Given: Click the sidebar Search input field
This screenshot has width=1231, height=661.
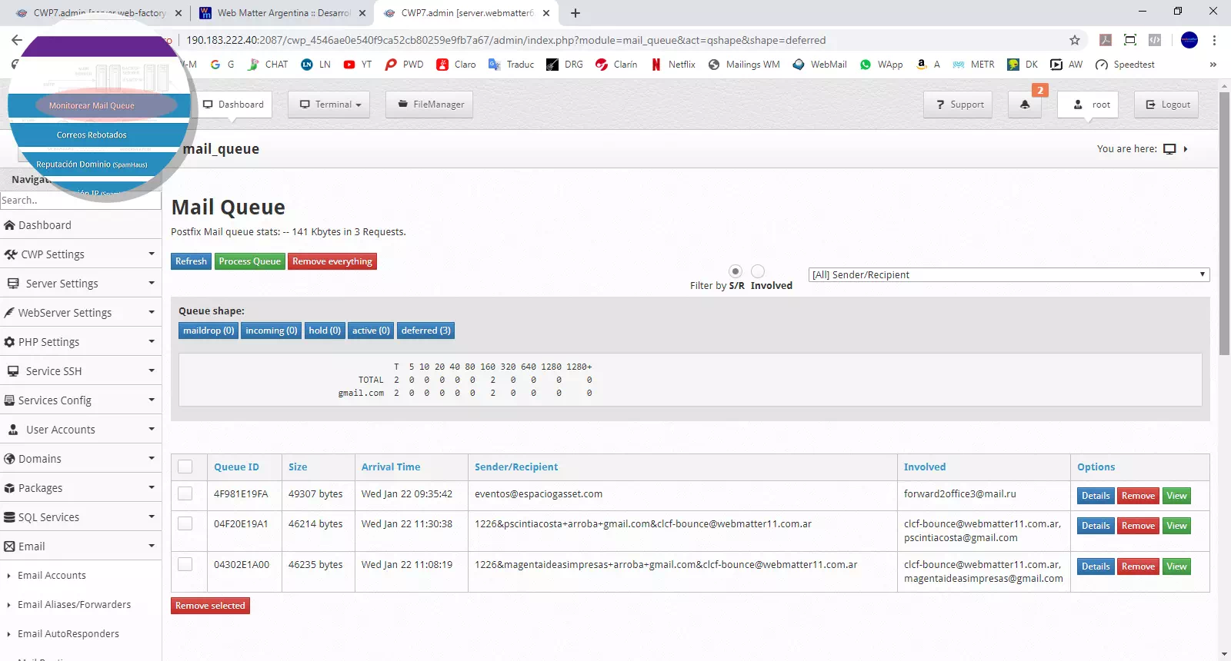Looking at the screenshot, I should click(x=80, y=201).
